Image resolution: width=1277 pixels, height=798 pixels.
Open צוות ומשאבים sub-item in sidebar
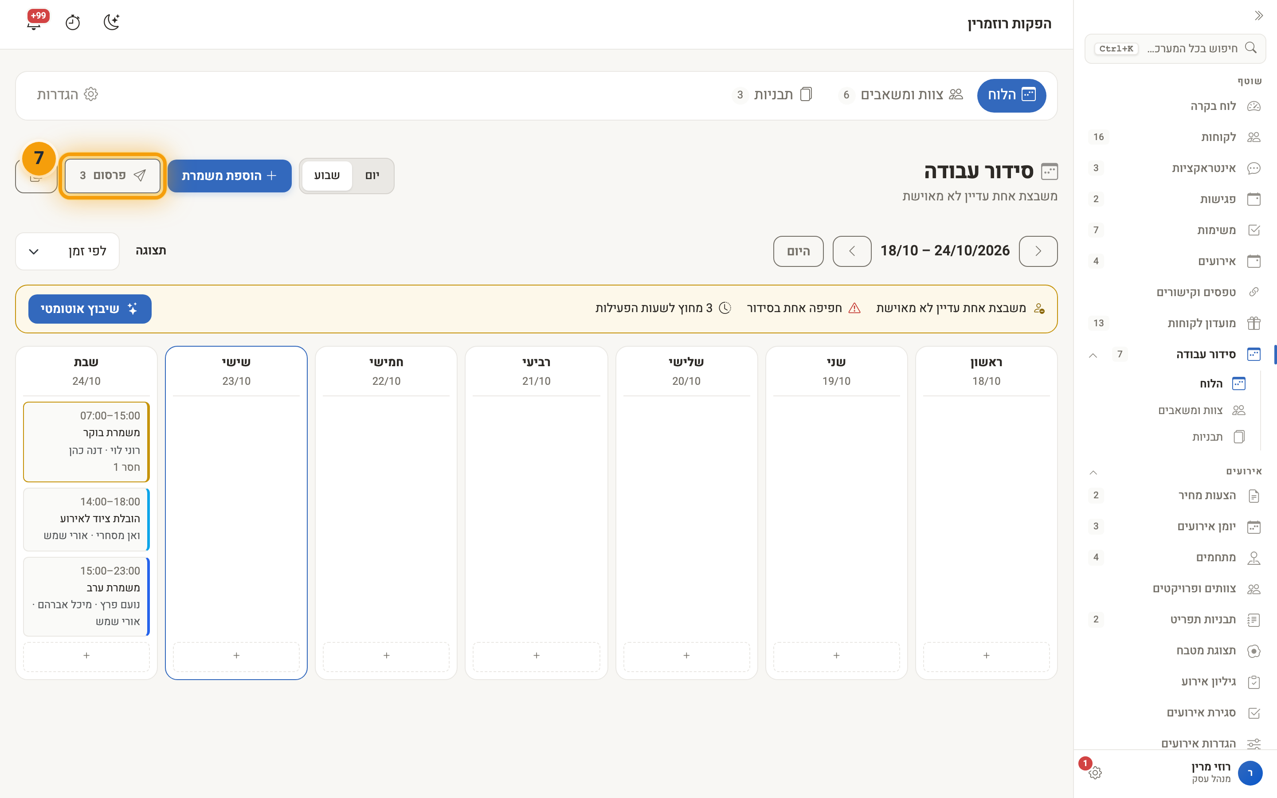1202,410
